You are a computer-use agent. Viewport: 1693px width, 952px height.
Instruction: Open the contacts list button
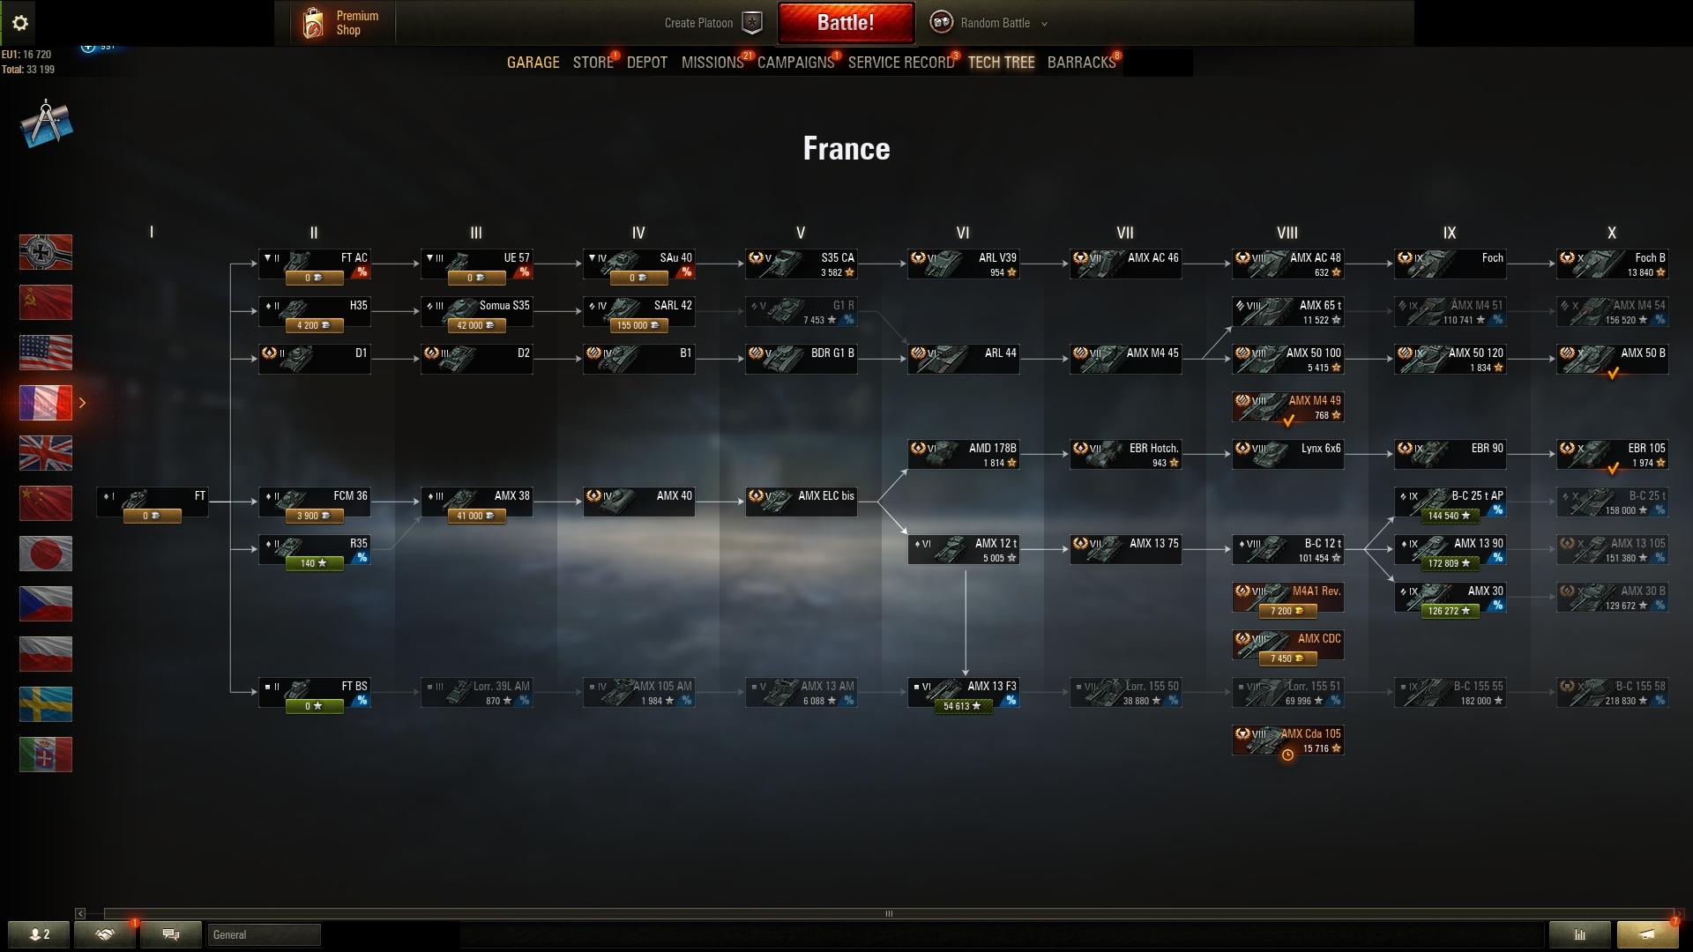click(x=39, y=934)
